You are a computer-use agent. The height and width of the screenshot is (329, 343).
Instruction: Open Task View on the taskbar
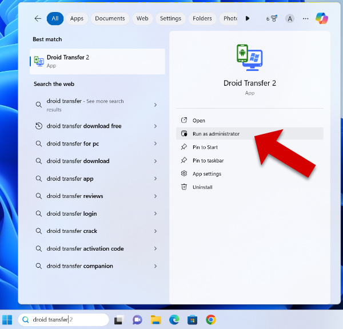119,320
